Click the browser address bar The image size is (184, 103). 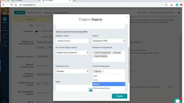[91, 5]
